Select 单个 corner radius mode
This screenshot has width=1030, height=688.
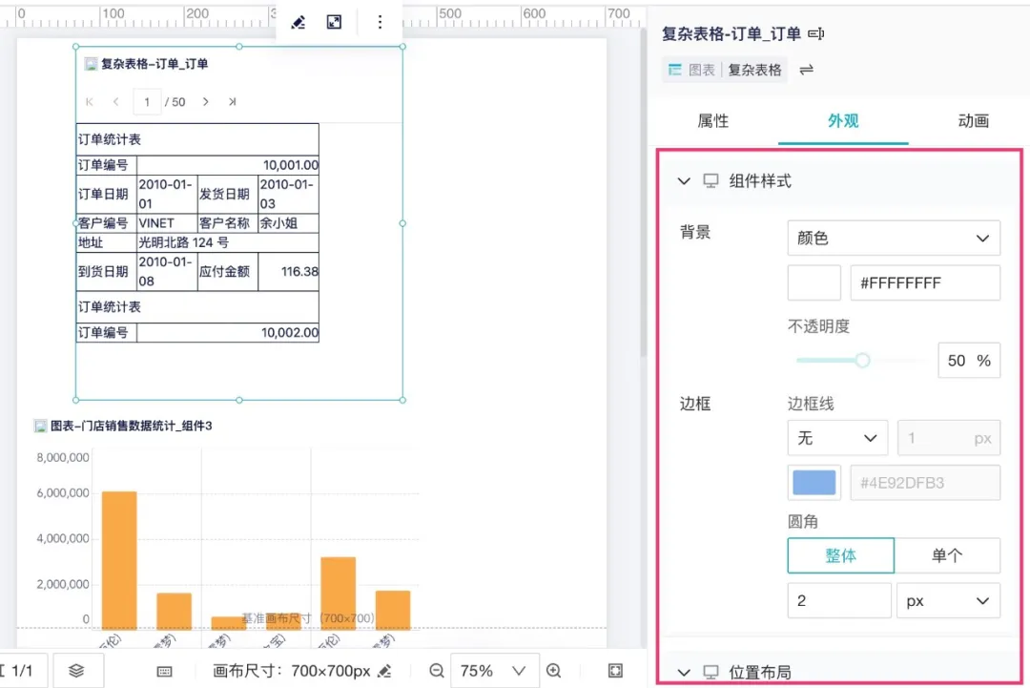pos(947,555)
